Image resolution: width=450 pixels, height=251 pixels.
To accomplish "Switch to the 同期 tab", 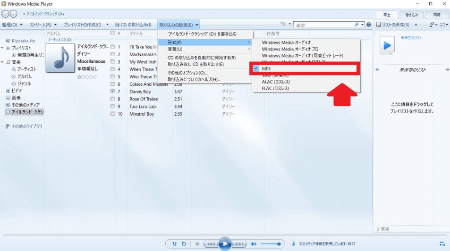I will pos(437,15).
